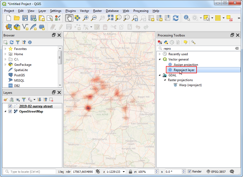Click the Refresh map icon in toolbar

pos(176,18)
